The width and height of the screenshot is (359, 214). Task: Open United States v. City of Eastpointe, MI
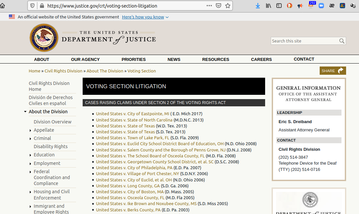(x=133, y=114)
